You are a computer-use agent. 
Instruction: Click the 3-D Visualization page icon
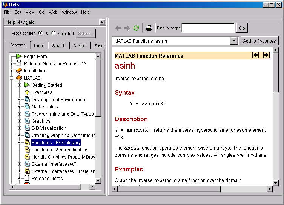click(27, 128)
